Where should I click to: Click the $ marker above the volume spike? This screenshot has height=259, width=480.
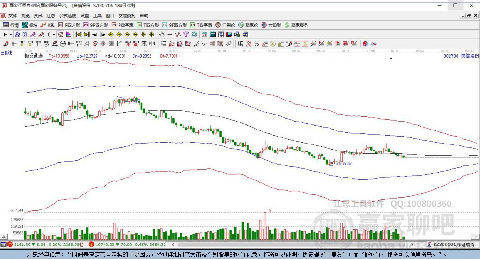point(270,210)
